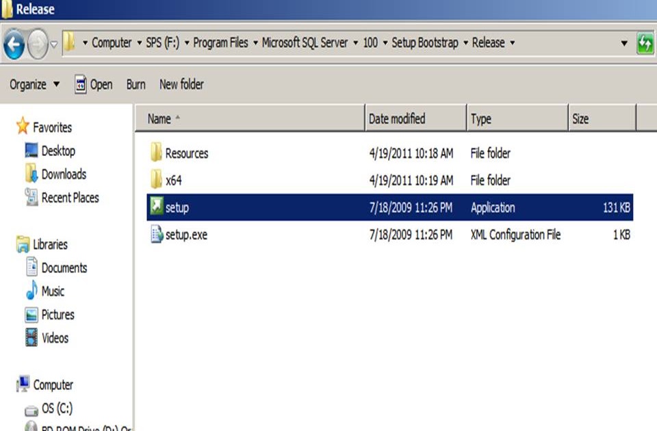The image size is (657, 431).
Task: Expand arrow after Program Files breadcrumb
Action: pyautogui.click(x=255, y=42)
